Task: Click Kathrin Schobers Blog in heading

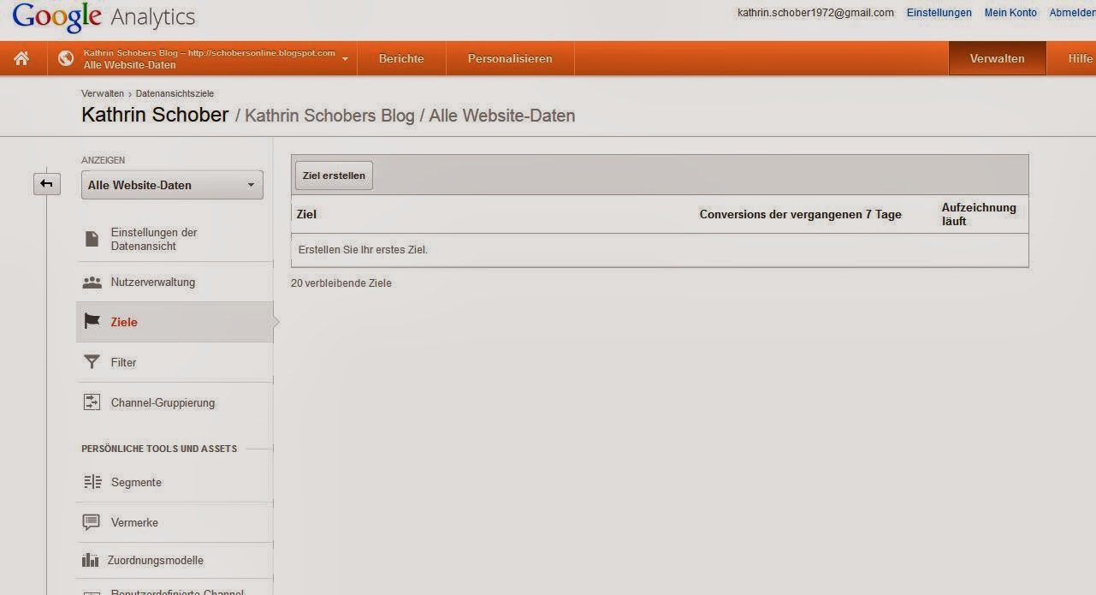Action: 329,116
